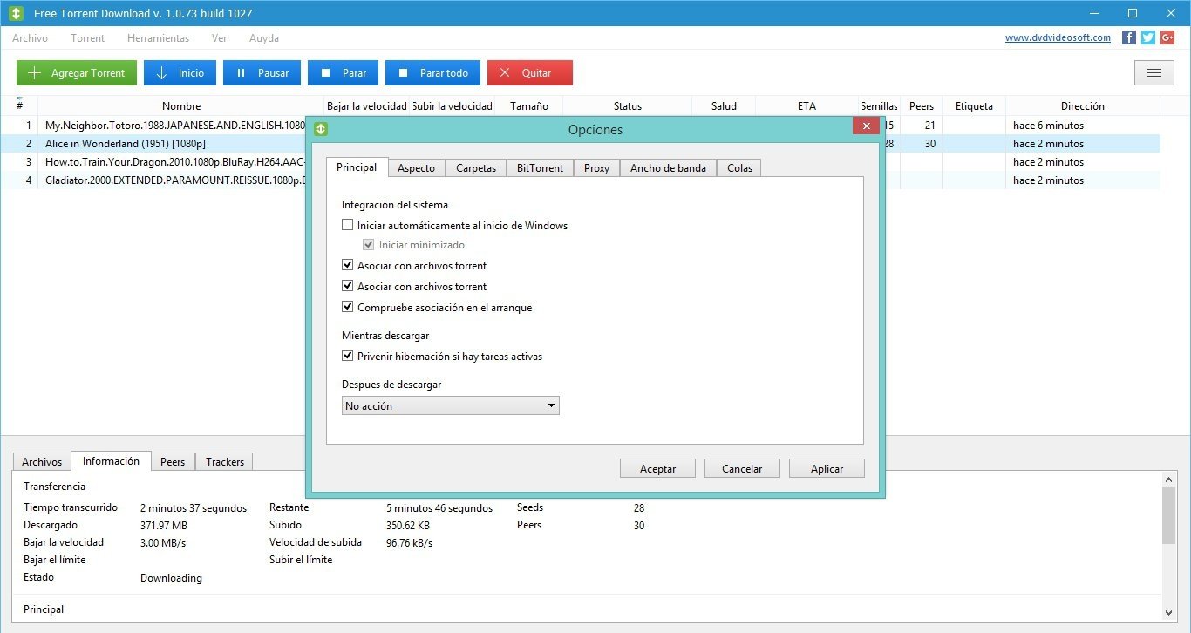1191x633 pixels.
Task: Select the Colas tab
Action: [739, 168]
